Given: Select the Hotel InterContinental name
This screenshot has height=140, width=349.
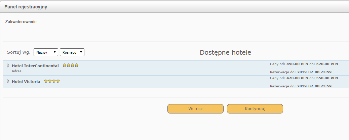Looking at the screenshot, I should pyautogui.click(x=35, y=66).
